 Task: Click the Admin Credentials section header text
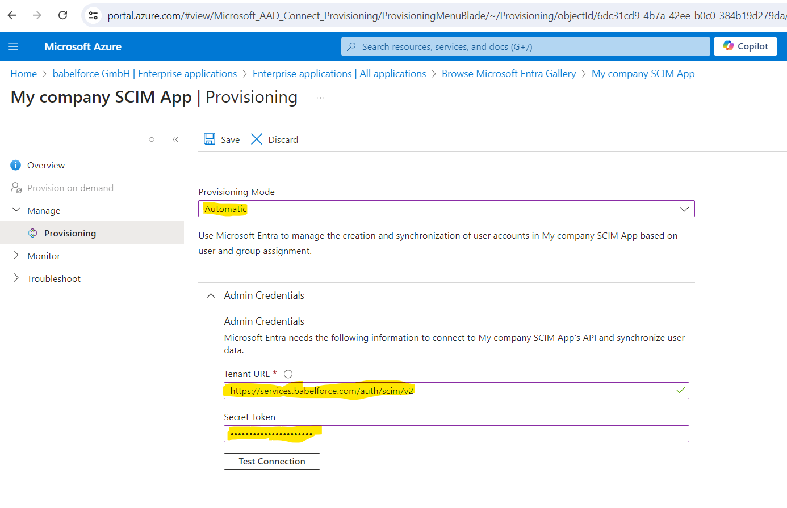click(264, 295)
